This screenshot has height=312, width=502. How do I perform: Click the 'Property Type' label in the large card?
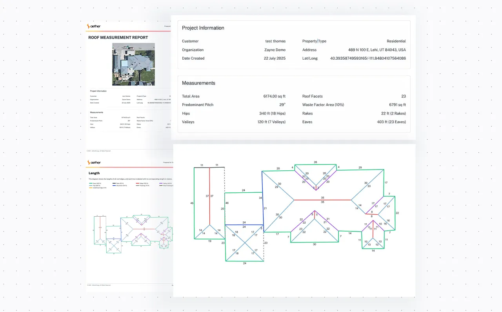pos(314,41)
